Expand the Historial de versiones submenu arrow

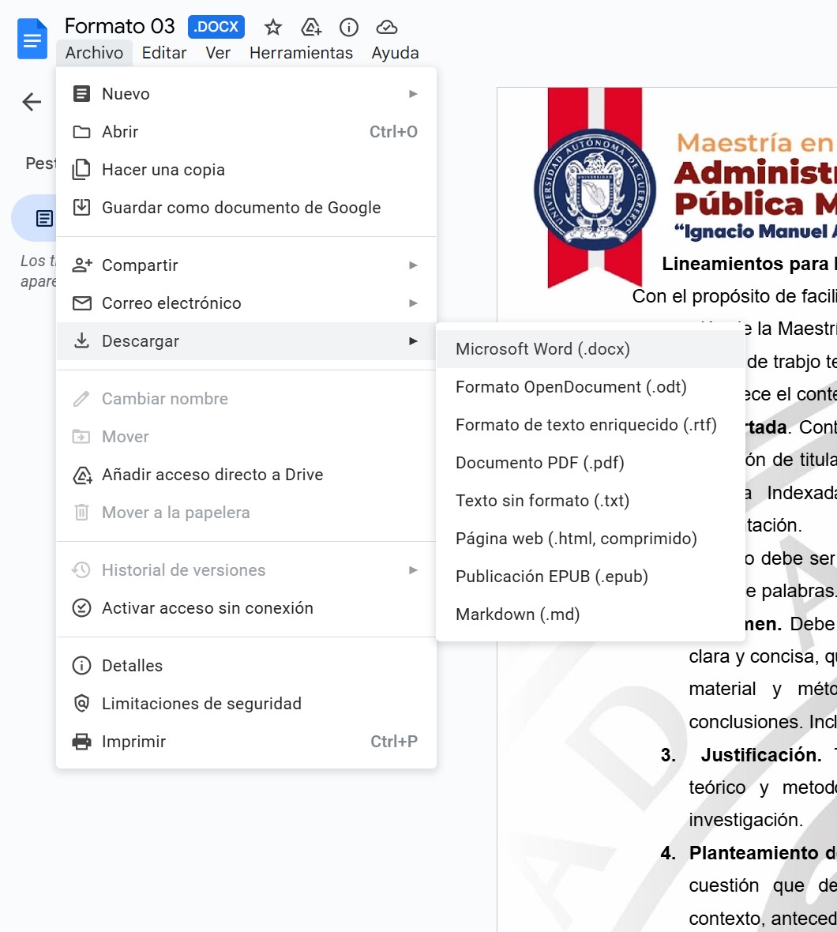(414, 570)
